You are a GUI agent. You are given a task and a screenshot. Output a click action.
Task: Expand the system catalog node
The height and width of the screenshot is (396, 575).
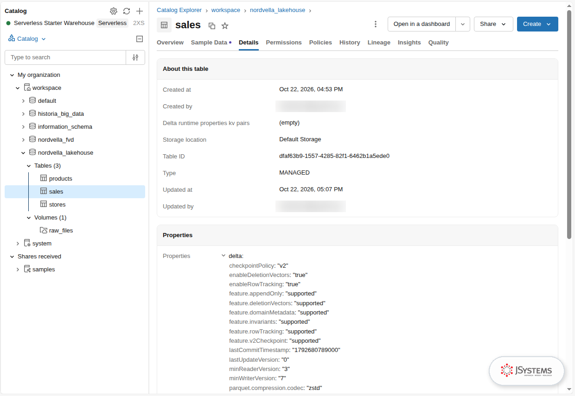click(x=18, y=244)
